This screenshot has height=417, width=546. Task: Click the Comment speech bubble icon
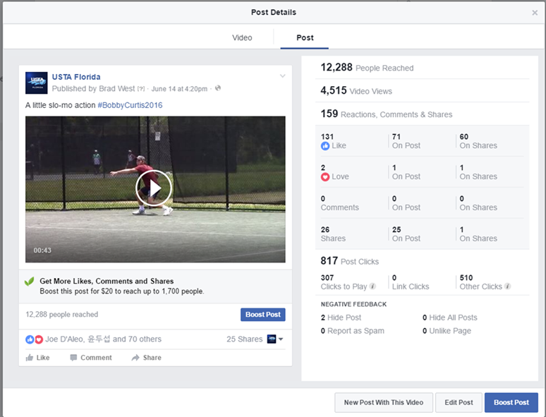[74, 358]
